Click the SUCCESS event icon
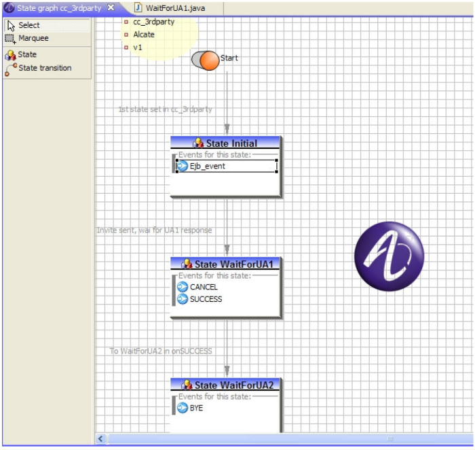475x450 pixels. pyautogui.click(x=183, y=299)
